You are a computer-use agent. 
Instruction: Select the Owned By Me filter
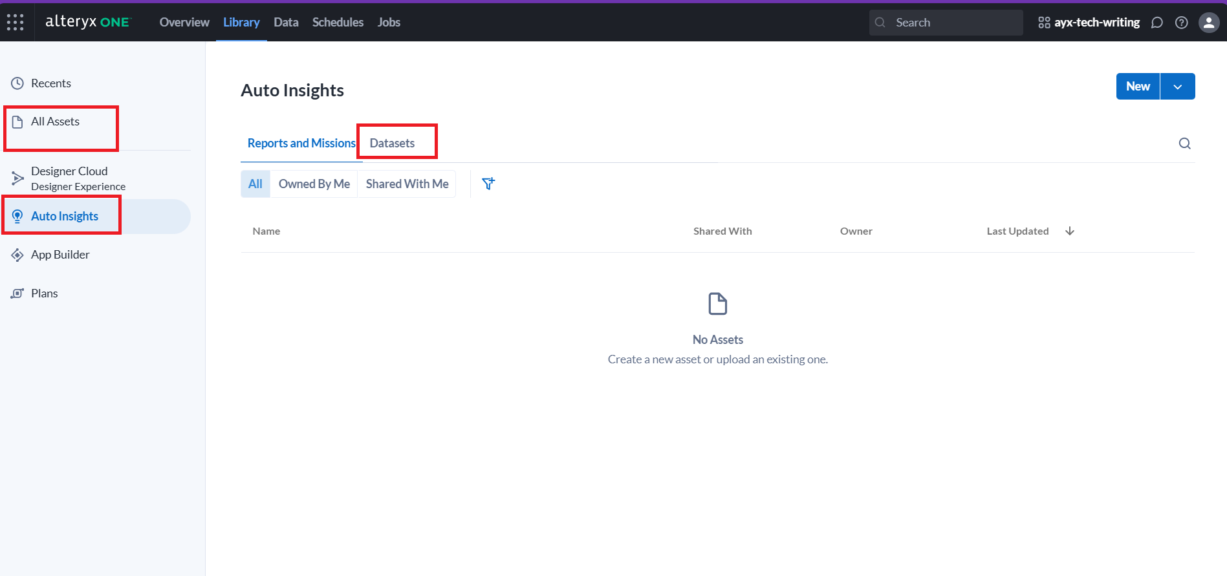(314, 184)
